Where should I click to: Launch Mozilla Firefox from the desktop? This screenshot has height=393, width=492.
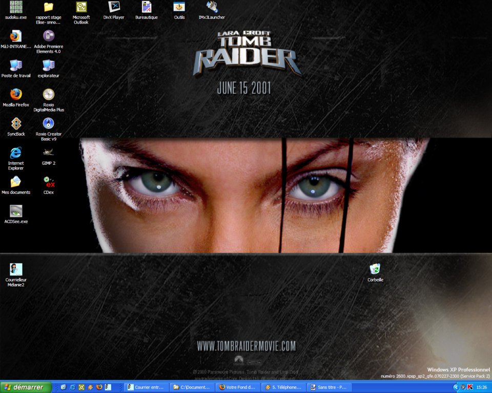pyautogui.click(x=16, y=97)
